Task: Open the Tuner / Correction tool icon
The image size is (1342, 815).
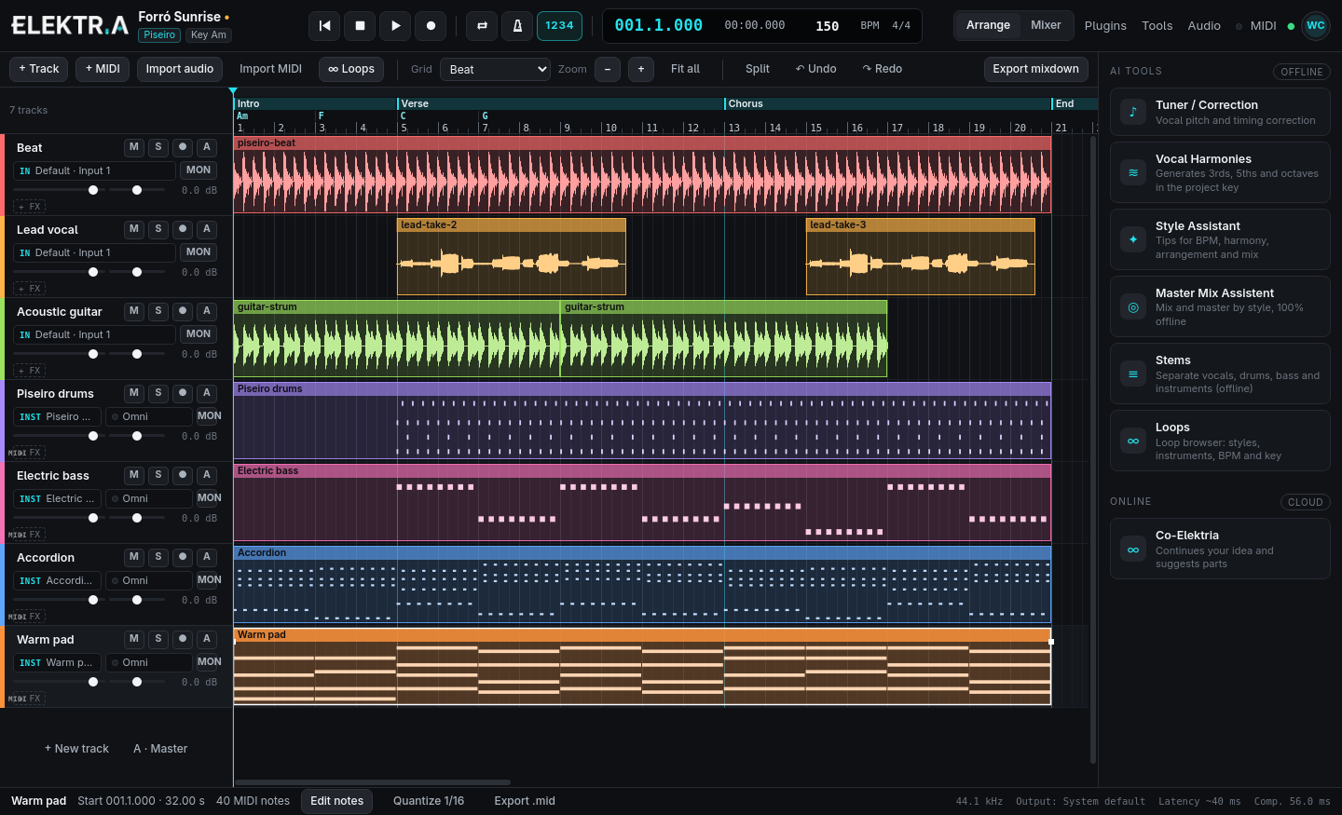Action: pyautogui.click(x=1133, y=112)
